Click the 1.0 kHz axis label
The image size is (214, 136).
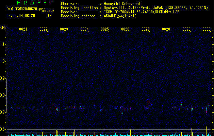click(x=3, y=61)
